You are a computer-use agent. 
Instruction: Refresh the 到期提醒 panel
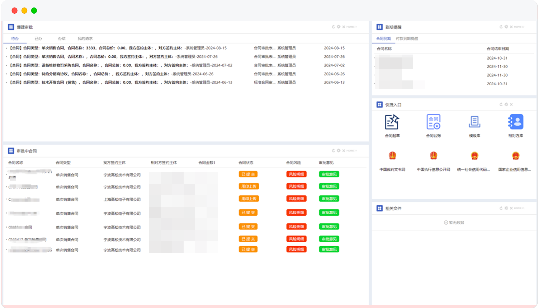pos(501,27)
